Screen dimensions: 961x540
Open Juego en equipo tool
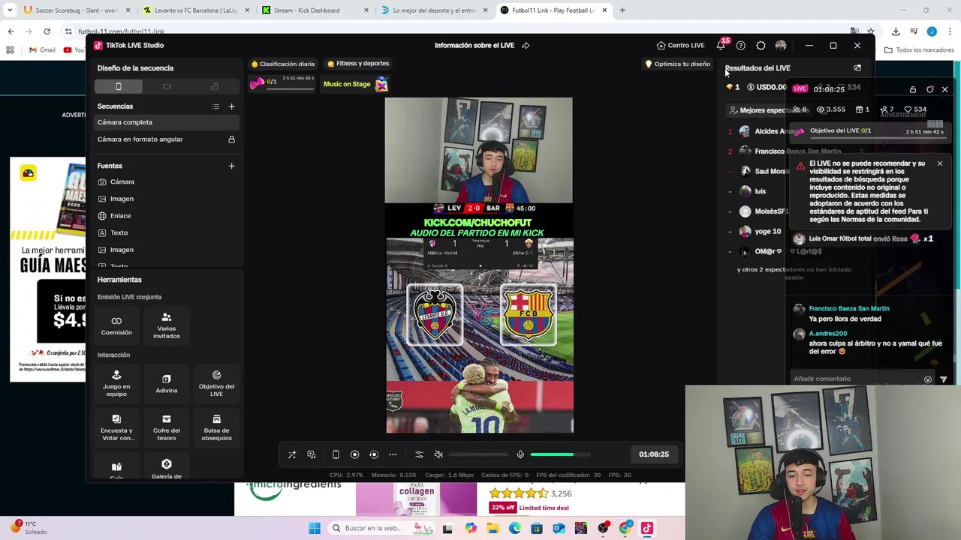coord(116,382)
